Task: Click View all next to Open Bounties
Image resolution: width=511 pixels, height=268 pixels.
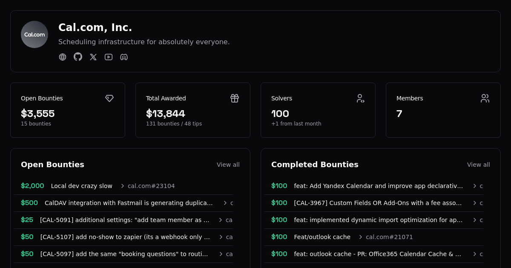Action: tap(228, 165)
